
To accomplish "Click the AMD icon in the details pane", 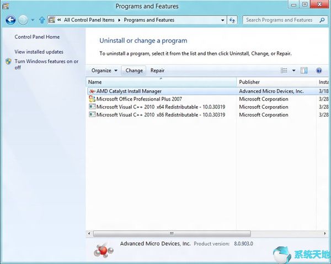I will tap(104, 251).
